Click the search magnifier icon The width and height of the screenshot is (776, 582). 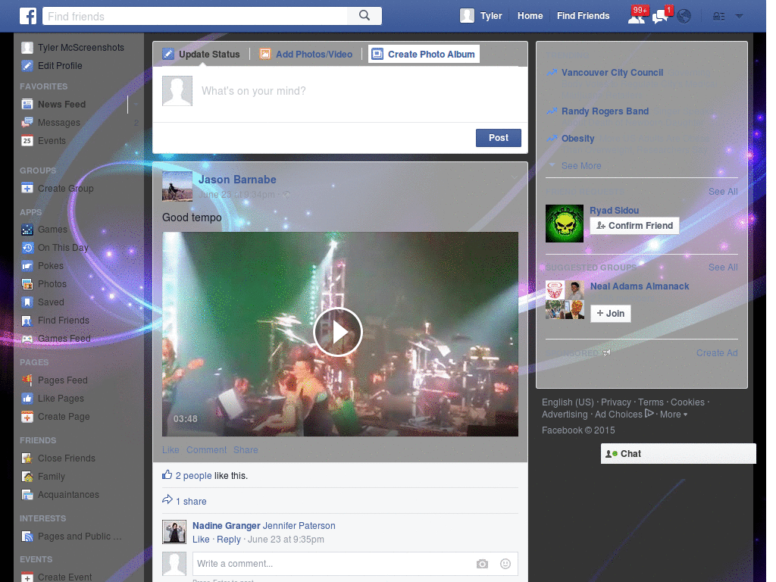365,16
